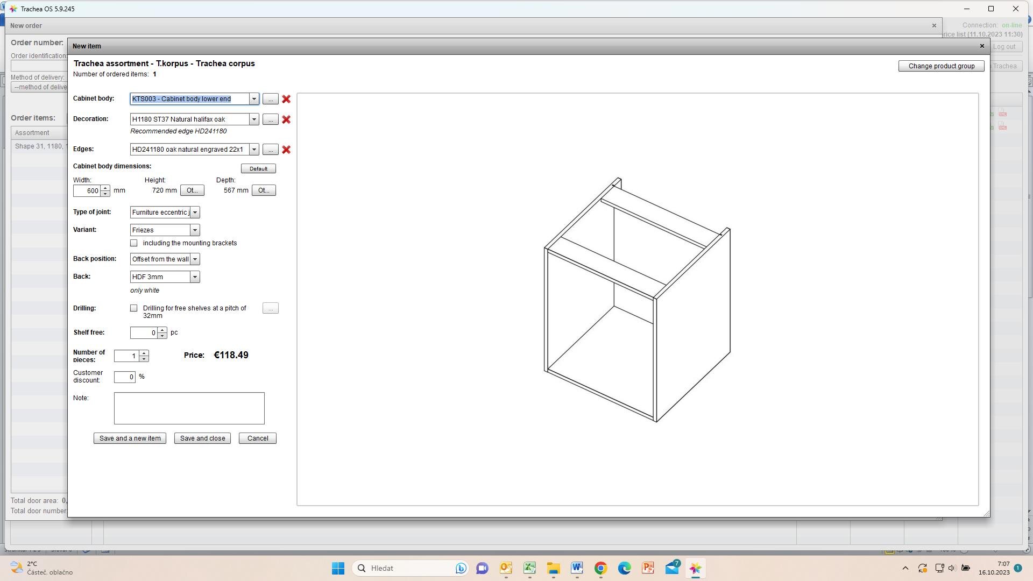1033x581 pixels.
Task: Open Decoration browse dialog via ellipsis button
Action: 271,119
